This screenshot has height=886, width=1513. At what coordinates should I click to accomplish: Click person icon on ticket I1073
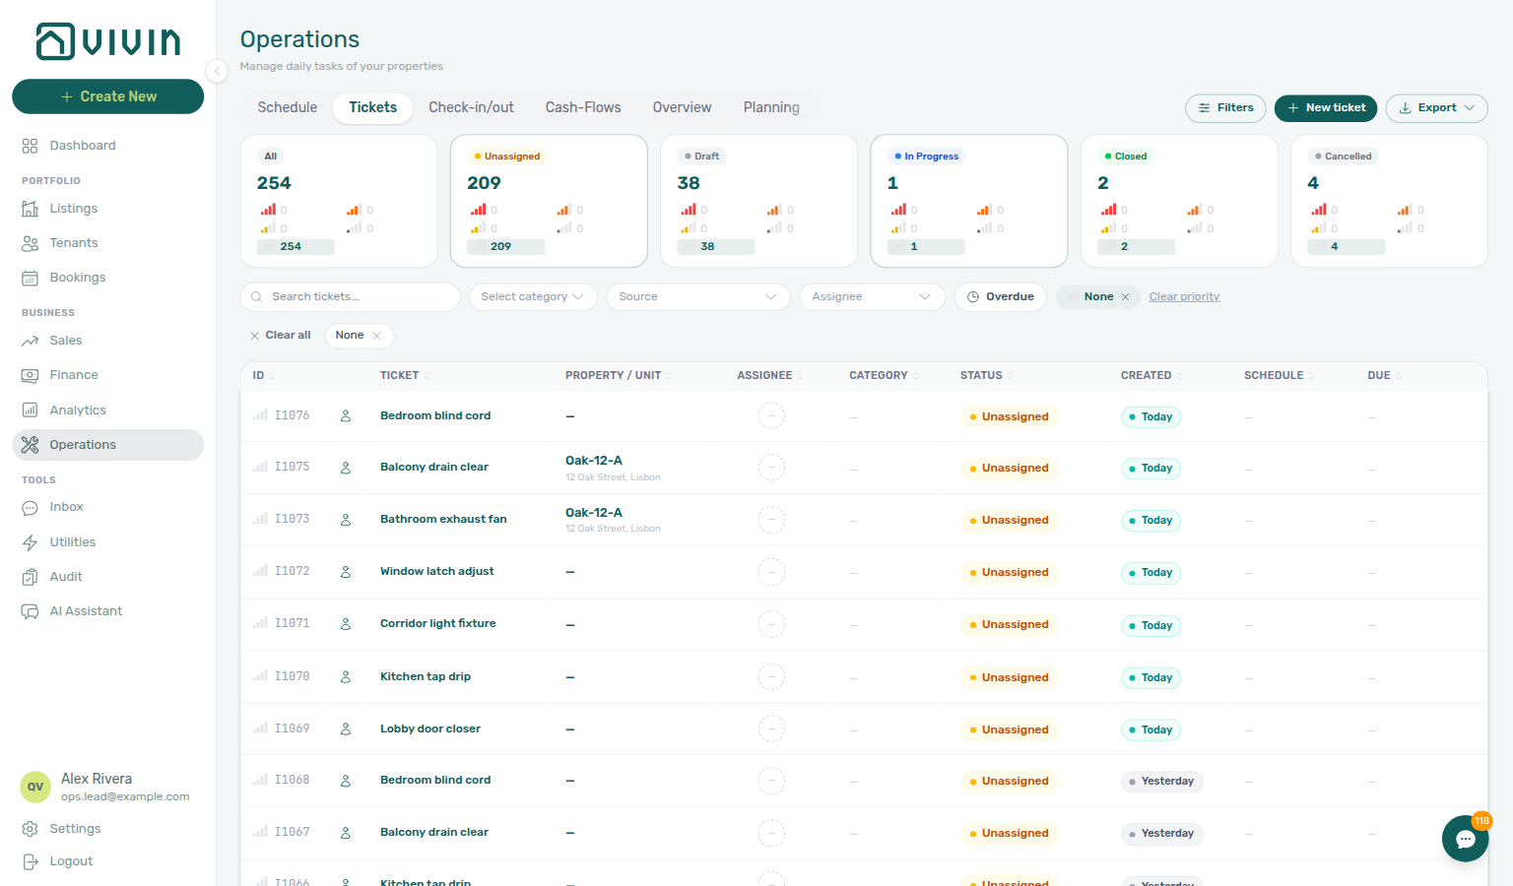(x=346, y=520)
